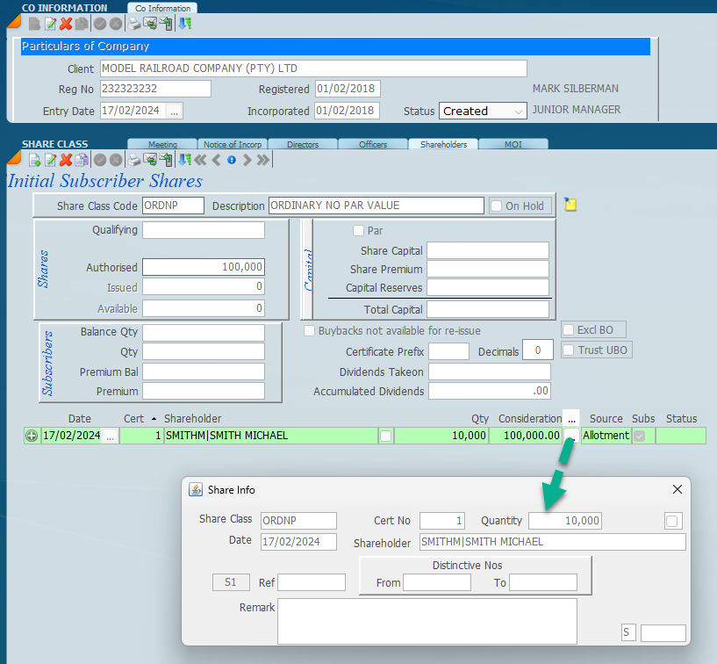
Task: Open the yellow sticky note icon beside On Hold
Action: click(x=570, y=205)
